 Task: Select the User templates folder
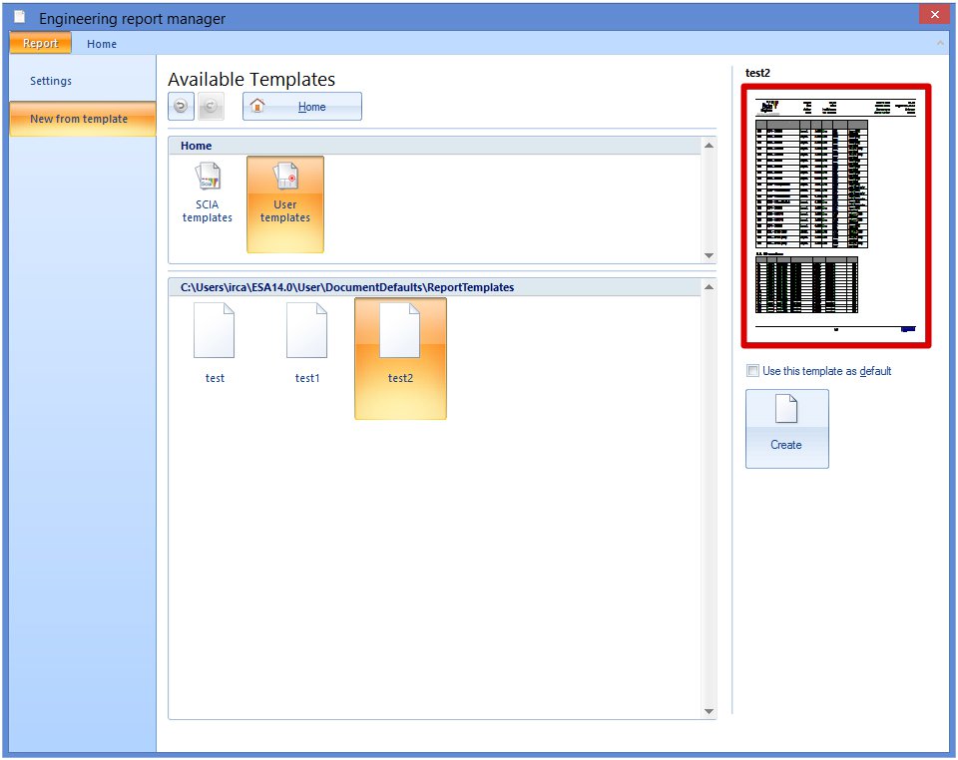tap(285, 192)
